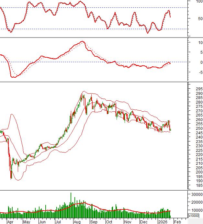Click the Oct month marker below the volume
The height and width of the screenshot is (224, 203).
[109, 222]
